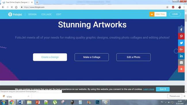Open File Explorer folder from the taskbar
The width and height of the screenshot is (187, 105).
(x=29, y=102)
